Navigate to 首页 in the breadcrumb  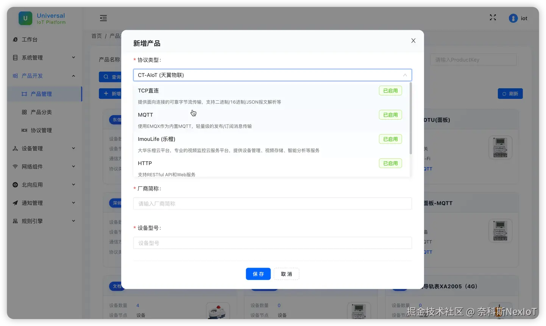[96, 36]
